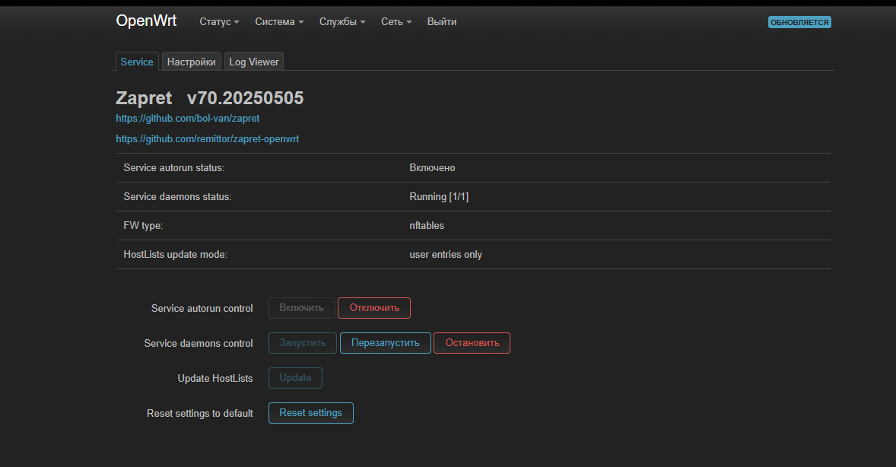This screenshot has width=896, height=467.
Task: Click the Reset settings button
Action: 311,413
